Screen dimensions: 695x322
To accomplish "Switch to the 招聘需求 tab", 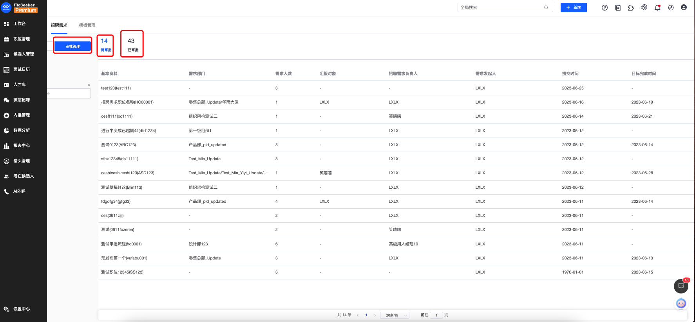I will tap(59, 25).
